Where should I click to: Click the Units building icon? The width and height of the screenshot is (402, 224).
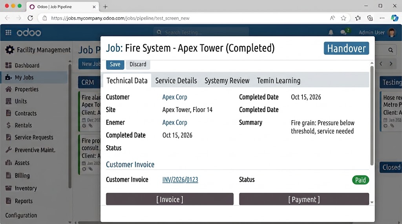[9, 101]
